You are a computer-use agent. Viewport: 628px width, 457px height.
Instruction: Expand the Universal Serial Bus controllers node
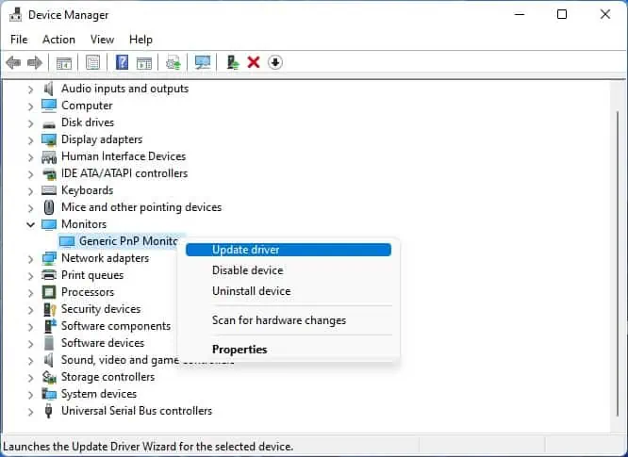click(x=30, y=412)
